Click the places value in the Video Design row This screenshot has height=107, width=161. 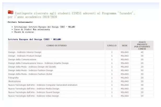(142, 96)
